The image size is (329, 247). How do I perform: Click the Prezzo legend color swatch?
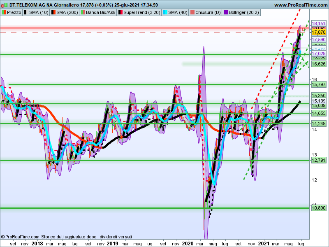[4, 12]
